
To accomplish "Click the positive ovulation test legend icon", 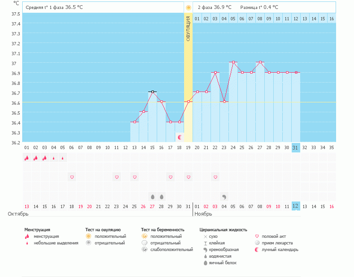I will [88, 236].
